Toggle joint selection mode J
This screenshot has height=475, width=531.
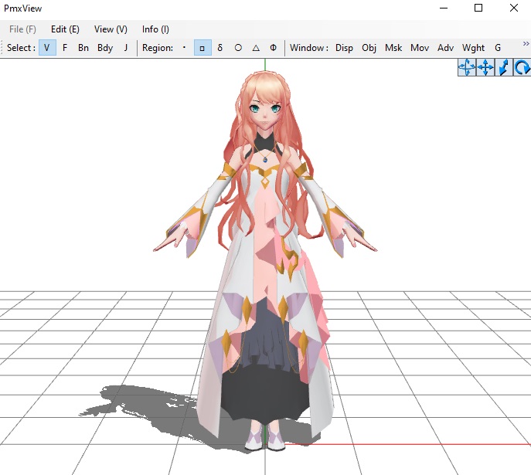126,48
